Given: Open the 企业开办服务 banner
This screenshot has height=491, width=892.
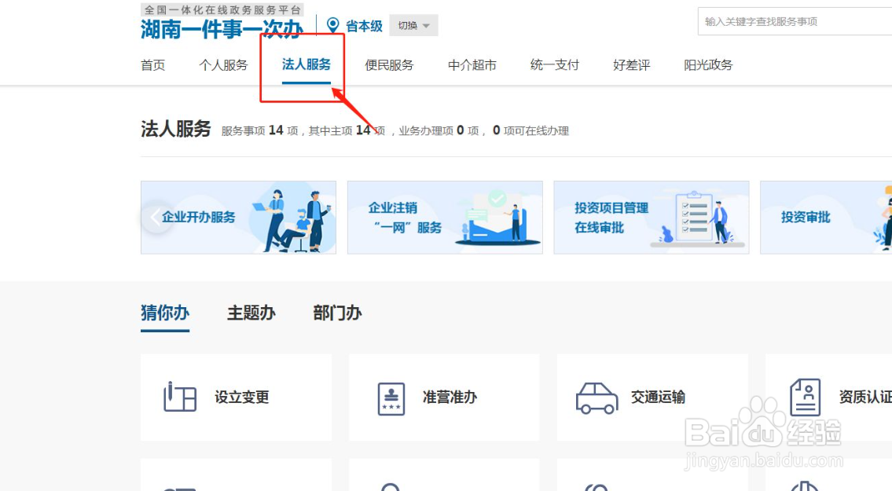Looking at the screenshot, I should pos(238,218).
